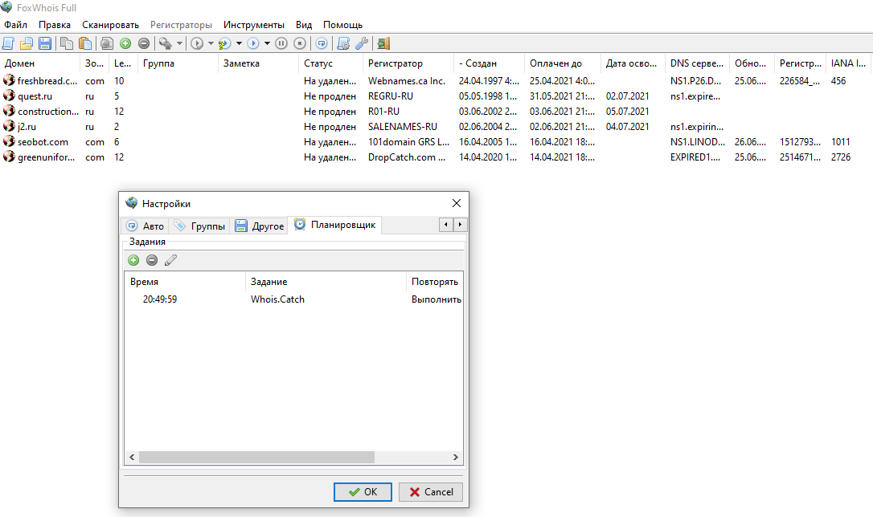
Task: Close the Настройки dialog with X
Action: coord(457,203)
